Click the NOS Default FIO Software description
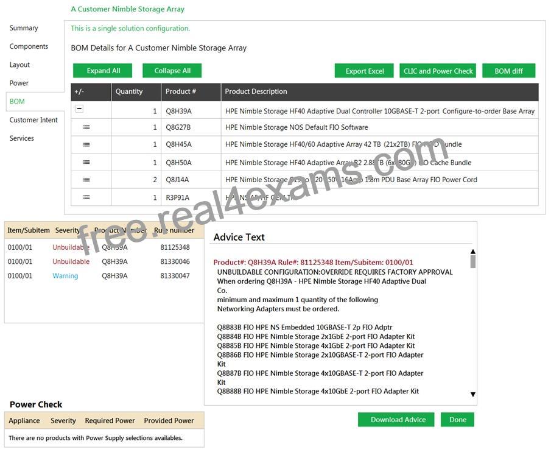 [297, 127]
